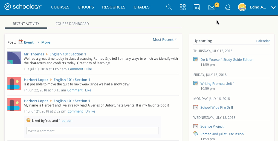
Task: Expand the Most Recent sort dropdown
Action: 165,40
